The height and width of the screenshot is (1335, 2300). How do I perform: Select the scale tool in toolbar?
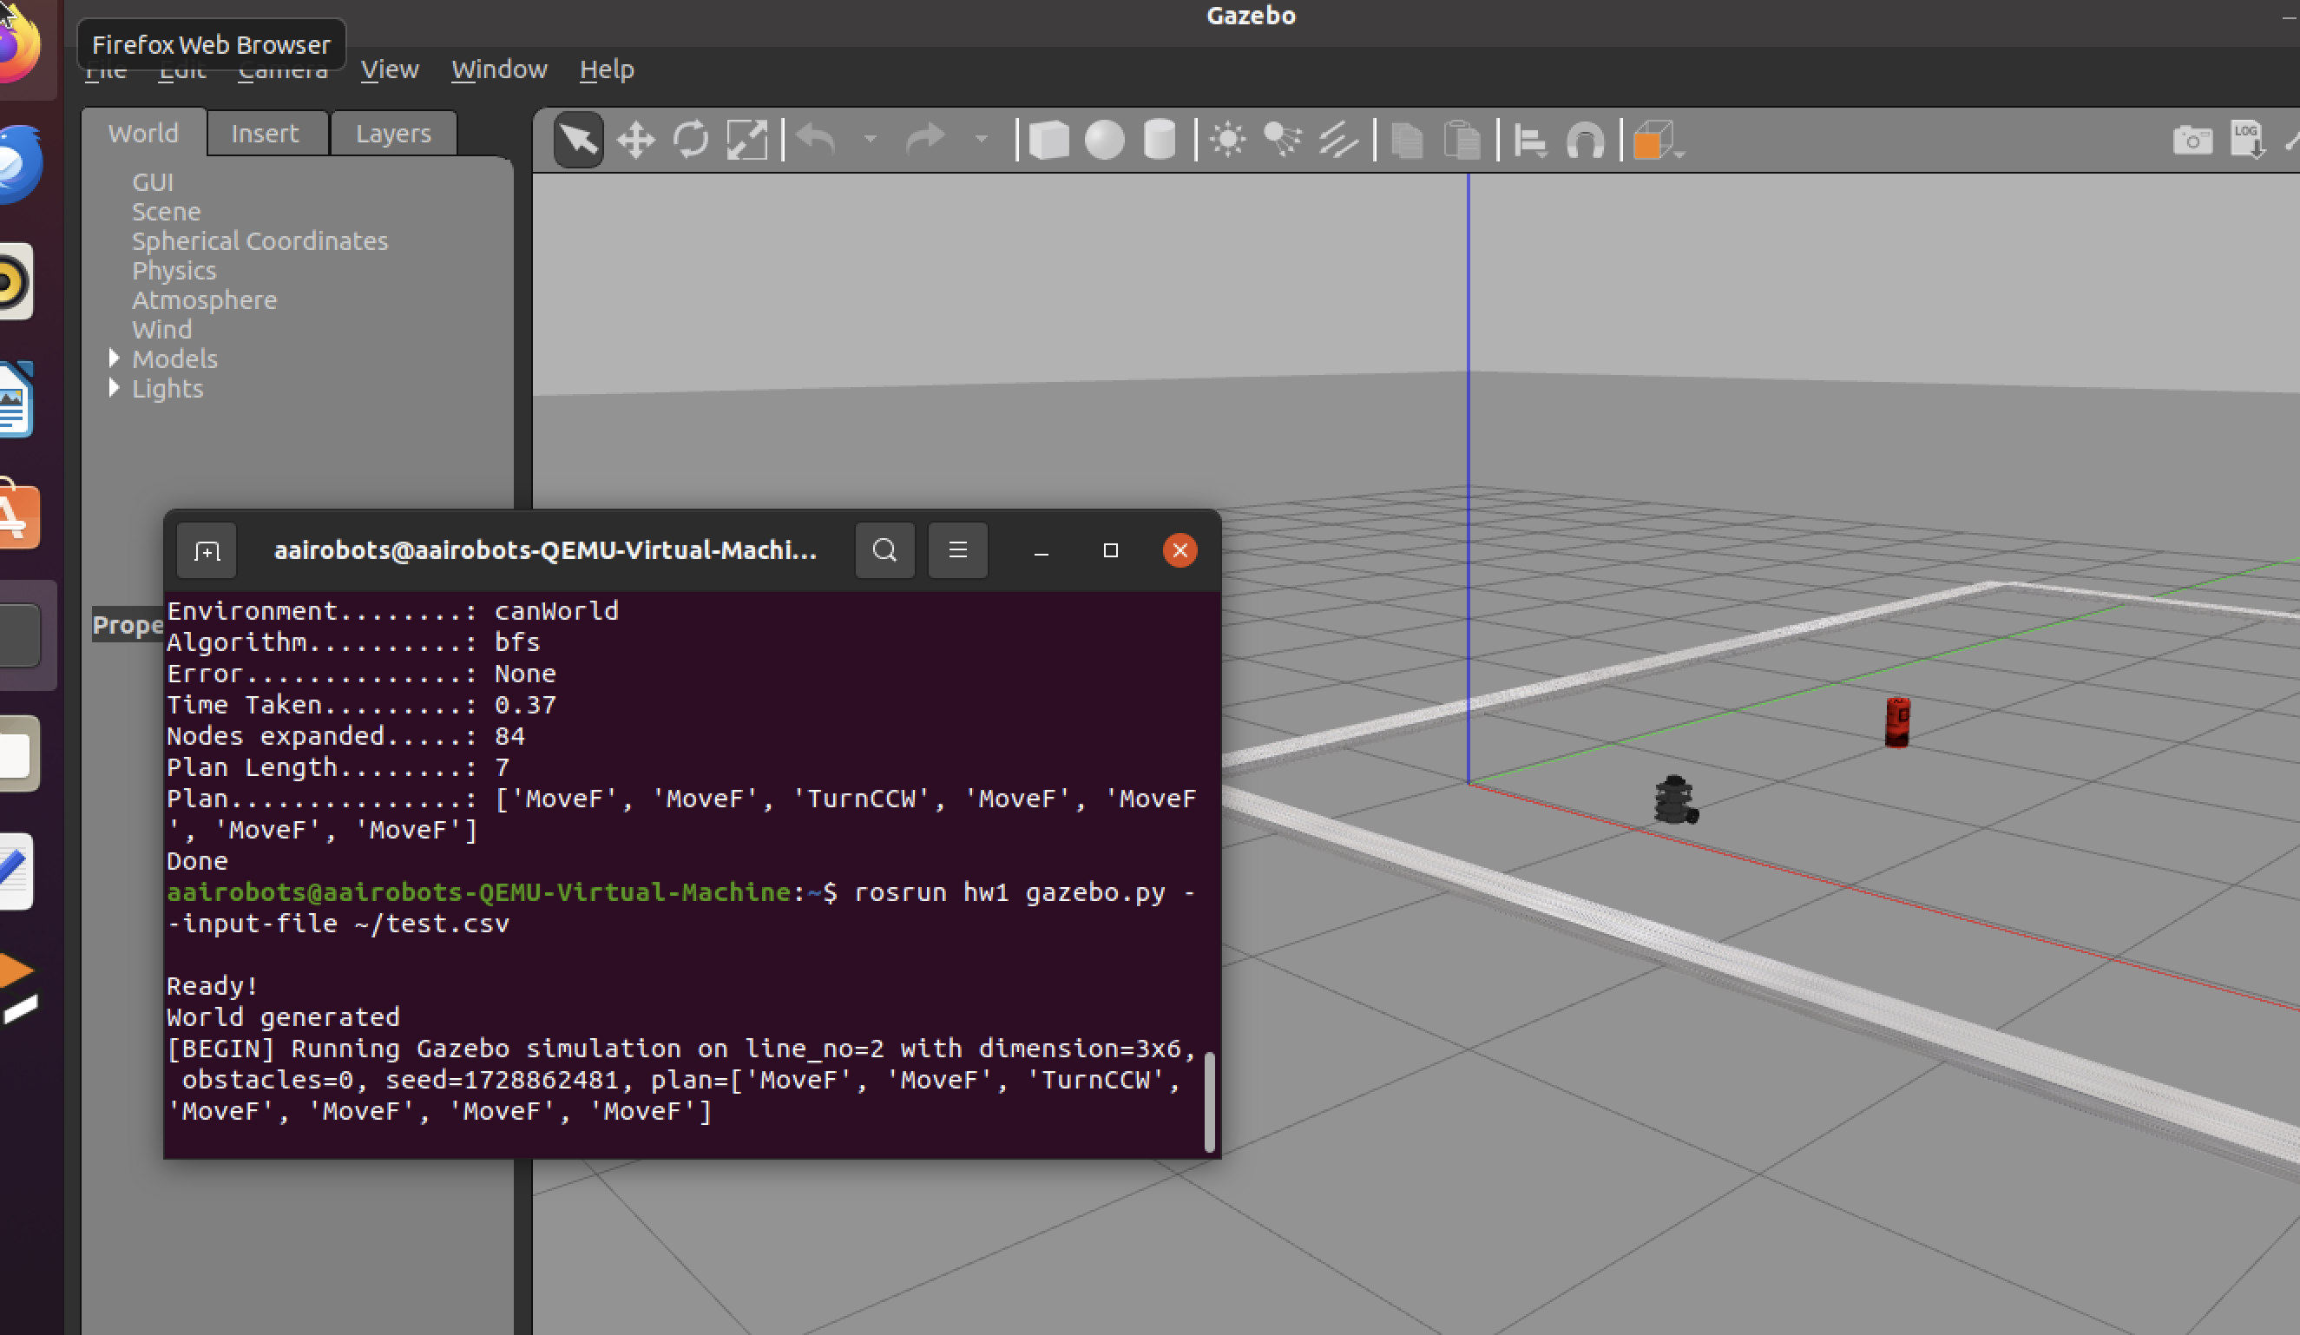pyautogui.click(x=748, y=141)
